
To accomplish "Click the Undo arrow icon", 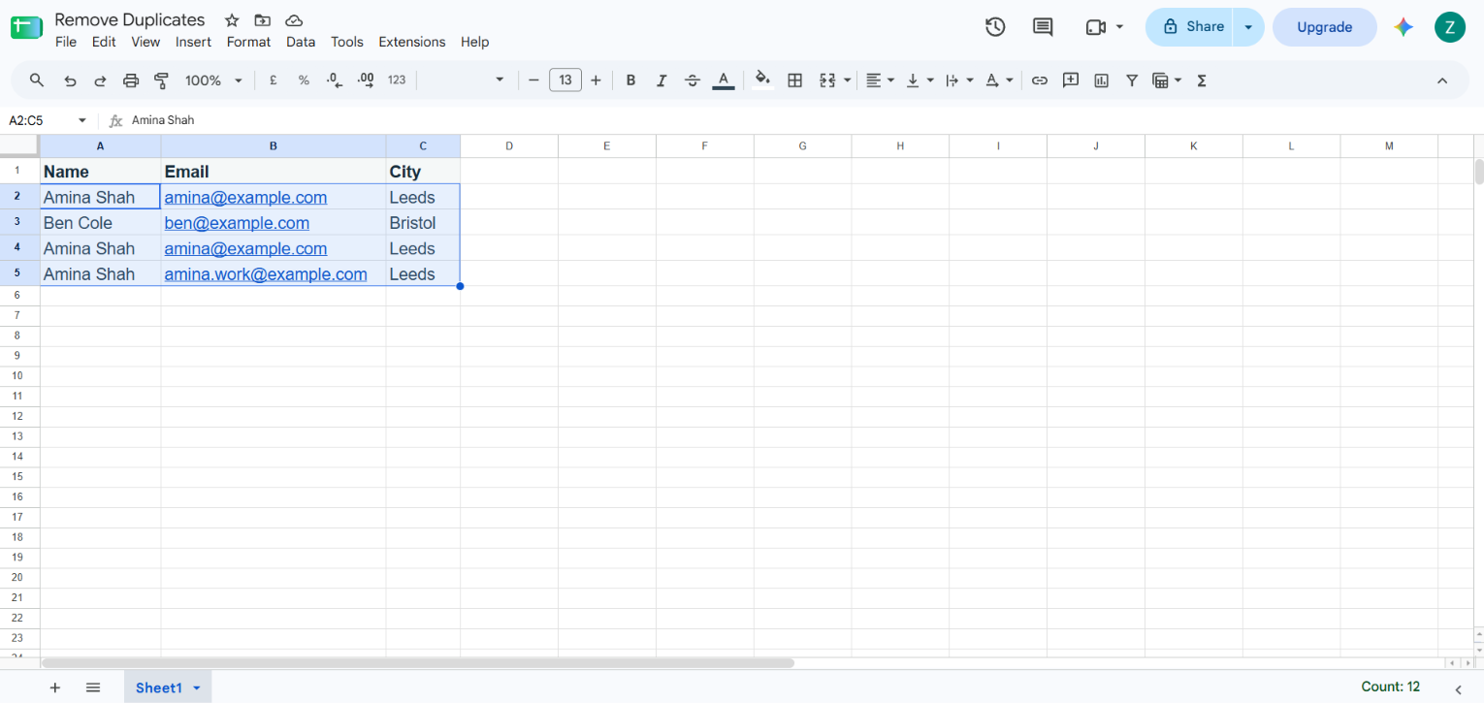I will pos(70,80).
